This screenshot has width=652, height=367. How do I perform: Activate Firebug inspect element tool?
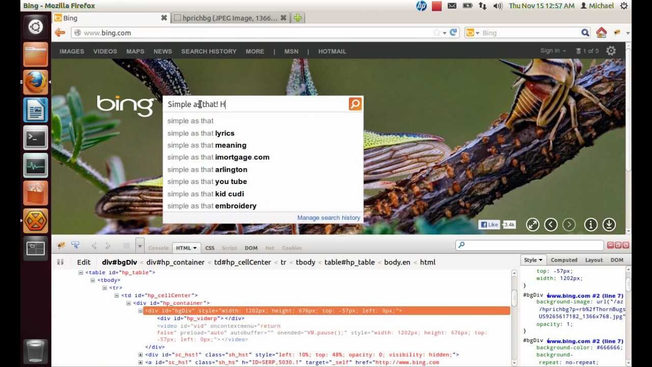coord(75,246)
